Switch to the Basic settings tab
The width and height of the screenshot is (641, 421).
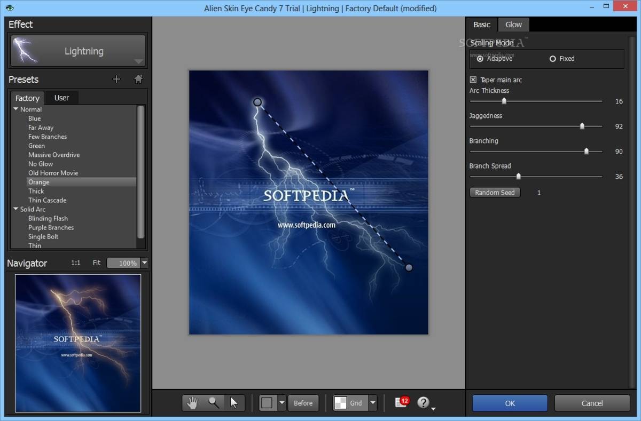coord(482,25)
